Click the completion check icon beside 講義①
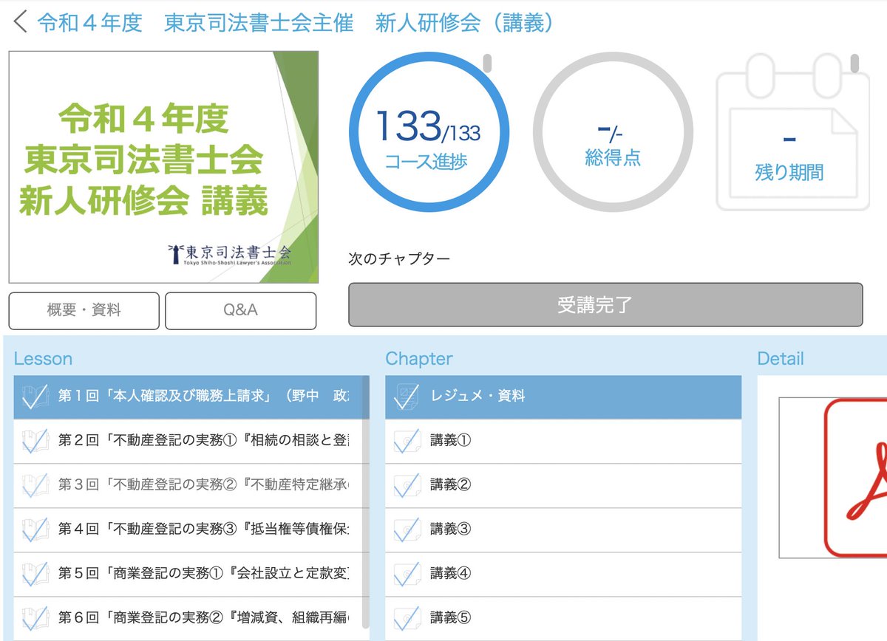The height and width of the screenshot is (641, 887). click(407, 440)
